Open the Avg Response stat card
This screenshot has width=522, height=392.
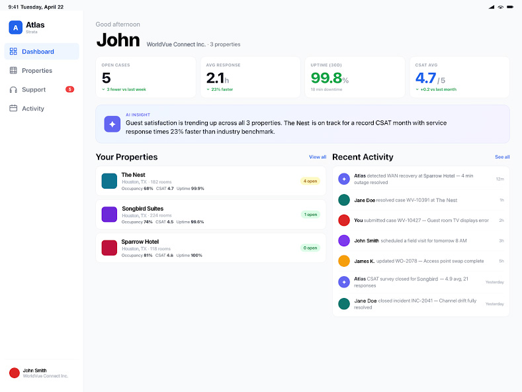(x=250, y=77)
